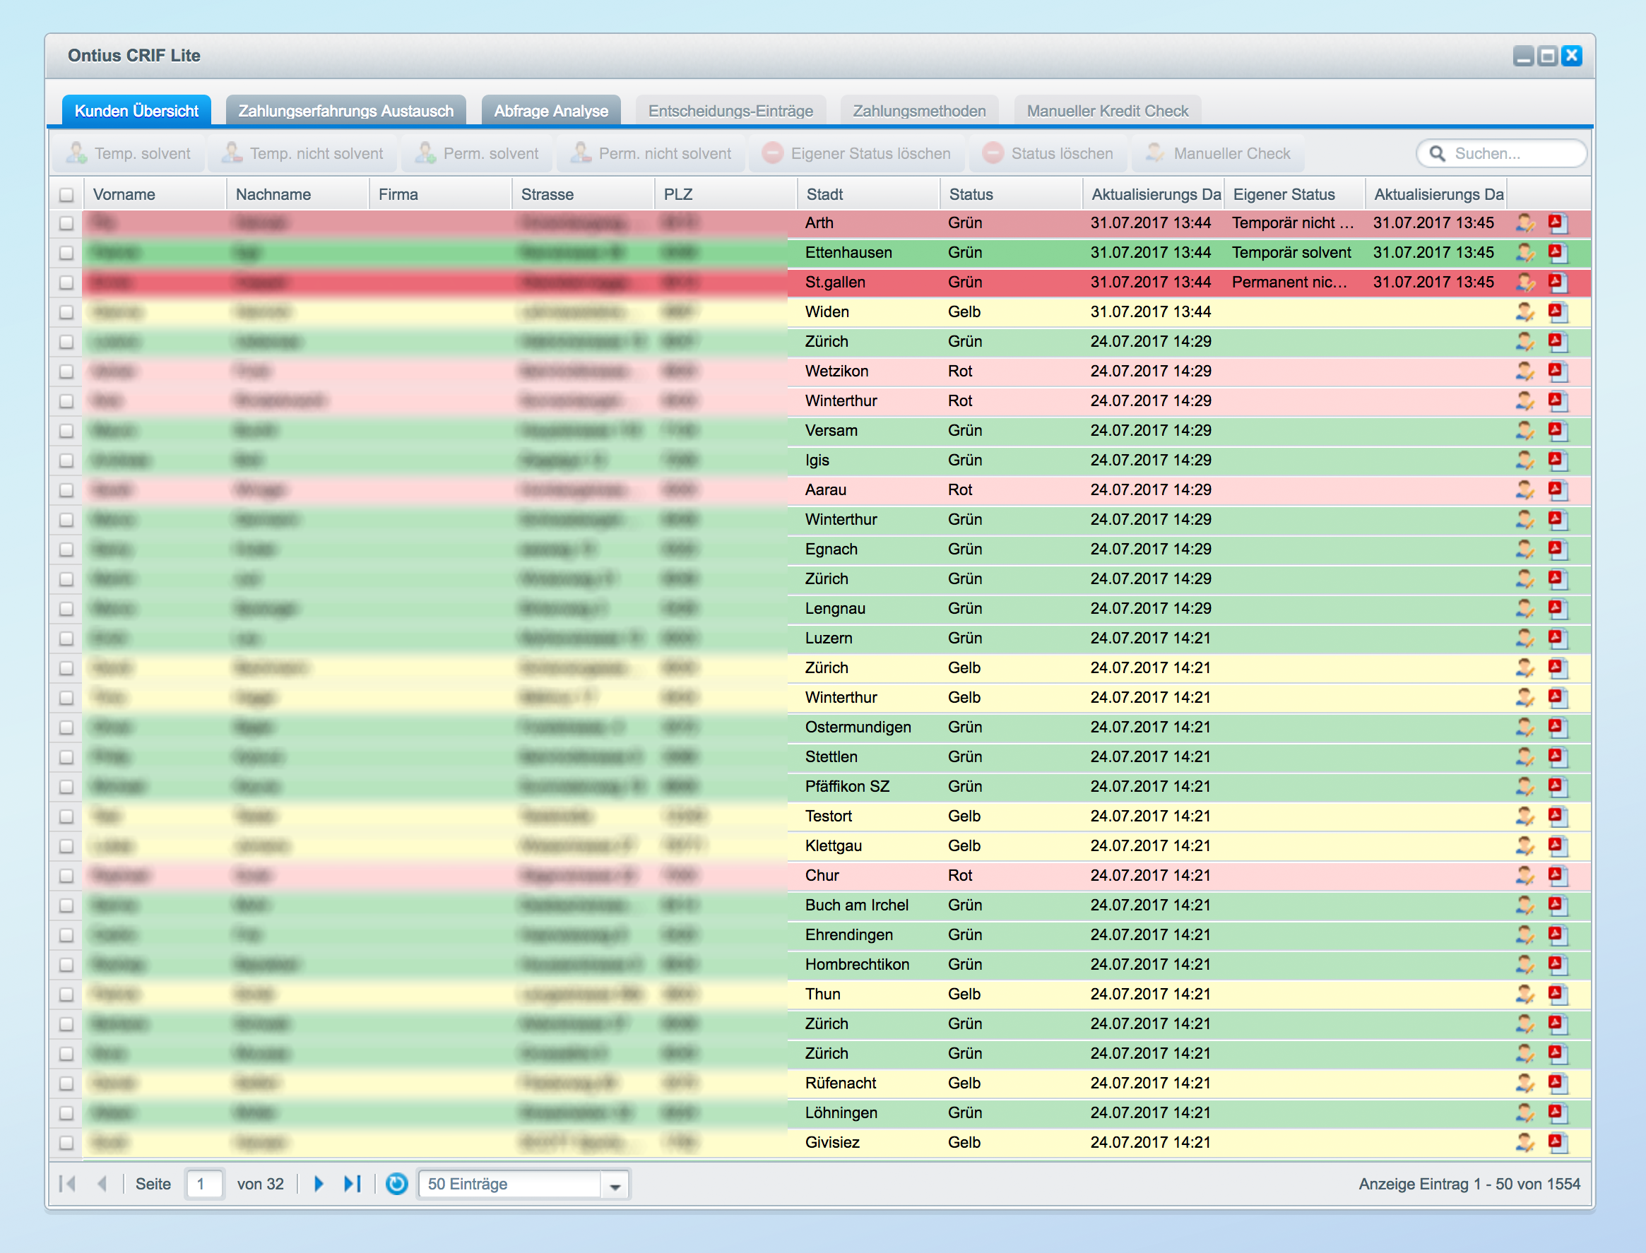This screenshot has height=1253, width=1646.
Task: Check the Wetzikon row checkbox
Action: (66, 372)
